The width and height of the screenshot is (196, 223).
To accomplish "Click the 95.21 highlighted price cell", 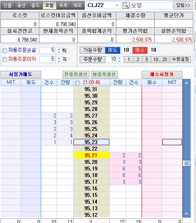I will tap(91, 155).
